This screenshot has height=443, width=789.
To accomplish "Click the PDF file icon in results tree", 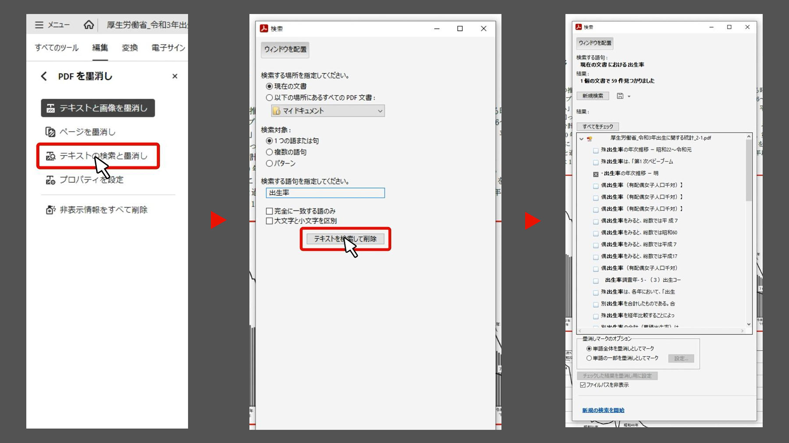I will pos(590,138).
